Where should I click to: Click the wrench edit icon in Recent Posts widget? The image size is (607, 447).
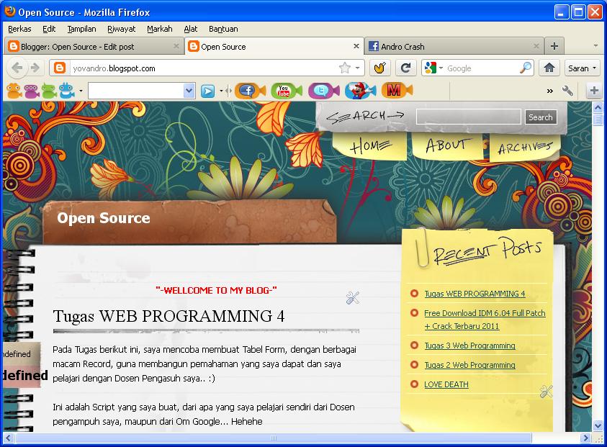pos(547,392)
